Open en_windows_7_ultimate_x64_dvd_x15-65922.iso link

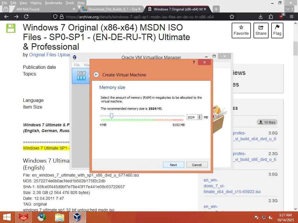tap(232, 186)
